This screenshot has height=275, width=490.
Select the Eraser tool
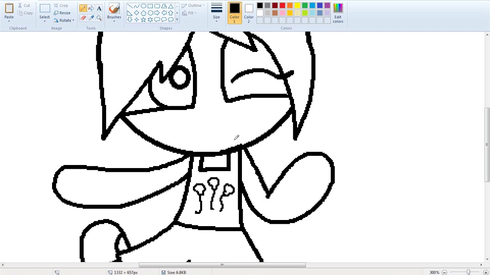coord(83,18)
